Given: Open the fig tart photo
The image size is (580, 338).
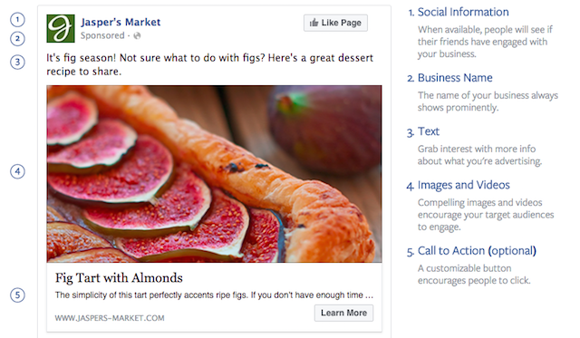Looking at the screenshot, I should tap(214, 174).
